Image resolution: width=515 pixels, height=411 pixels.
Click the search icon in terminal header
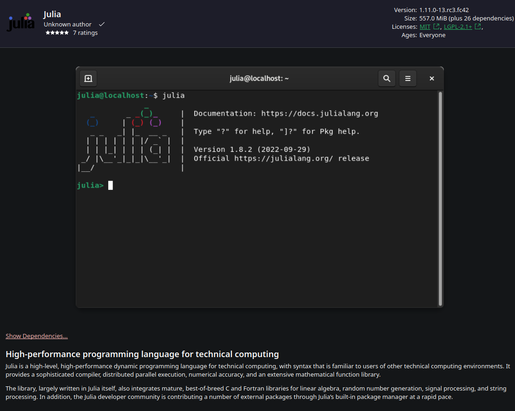[387, 78]
